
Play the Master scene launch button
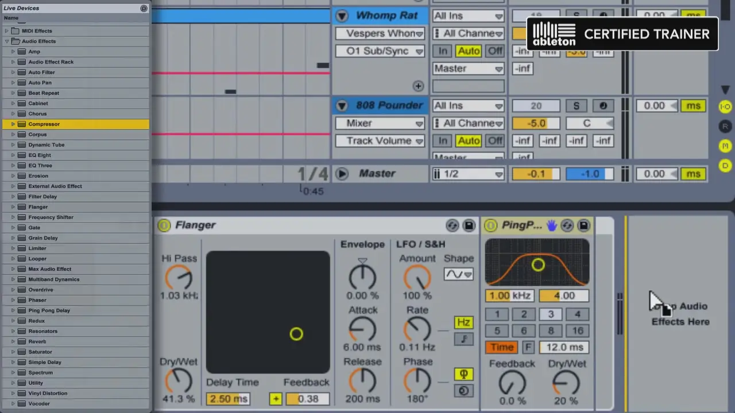pyautogui.click(x=342, y=174)
